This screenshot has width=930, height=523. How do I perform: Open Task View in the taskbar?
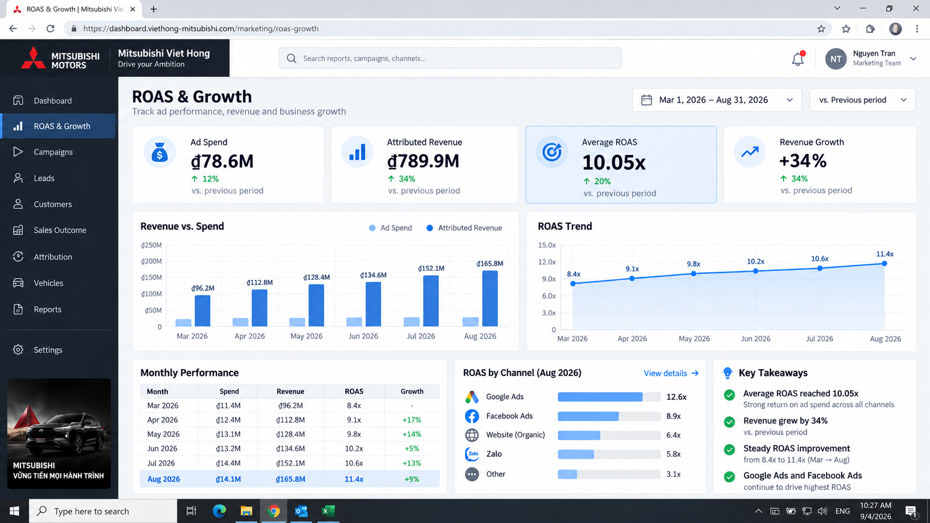tap(191, 511)
